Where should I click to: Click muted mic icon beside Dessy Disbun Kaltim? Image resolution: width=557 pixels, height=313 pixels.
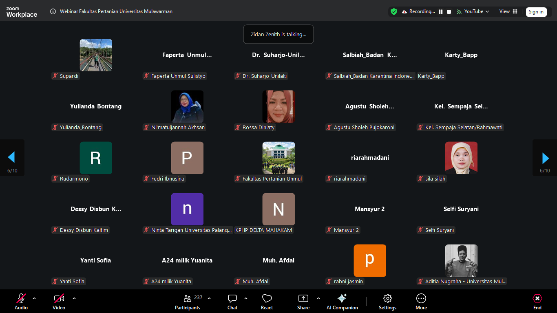(55, 230)
